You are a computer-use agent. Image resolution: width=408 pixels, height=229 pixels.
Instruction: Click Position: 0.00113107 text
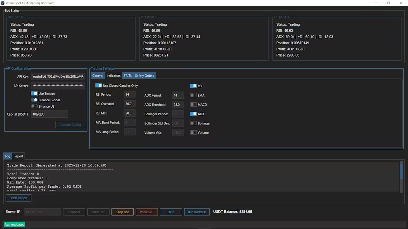coord(160,43)
